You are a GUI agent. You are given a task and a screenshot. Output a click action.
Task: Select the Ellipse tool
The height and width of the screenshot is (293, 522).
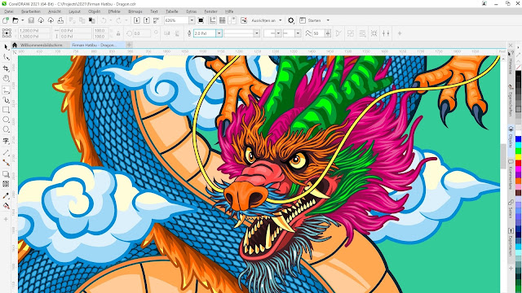(6, 120)
